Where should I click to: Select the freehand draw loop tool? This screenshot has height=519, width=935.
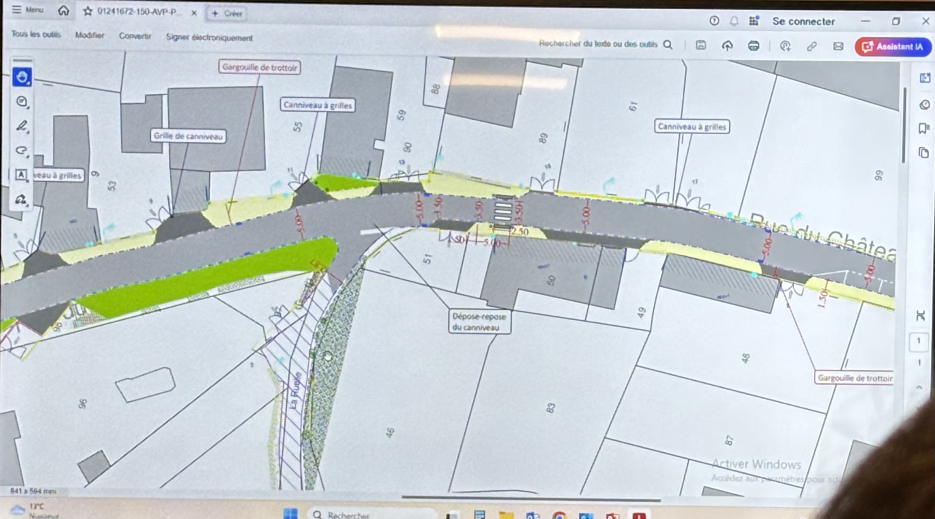pyautogui.click(x=22, y=150)
